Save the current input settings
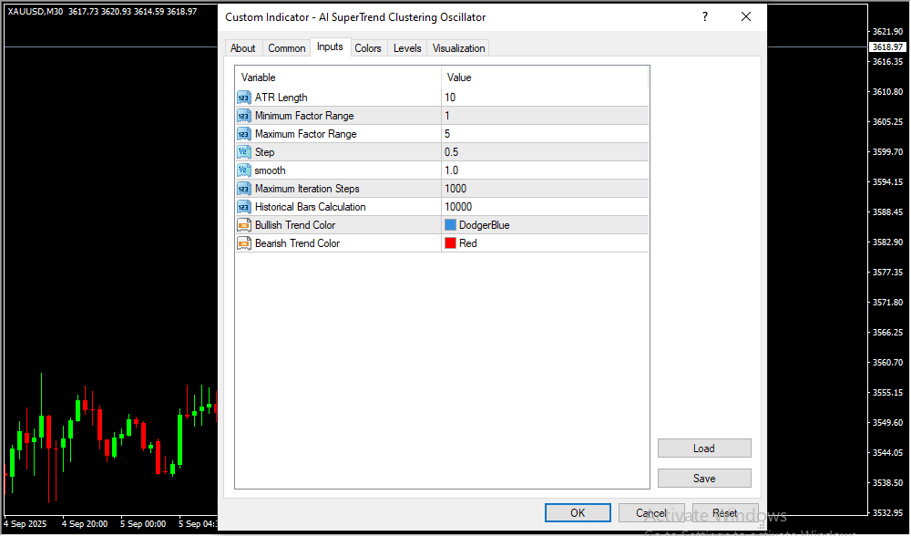 pyautogui.click(x=704, y=479)
